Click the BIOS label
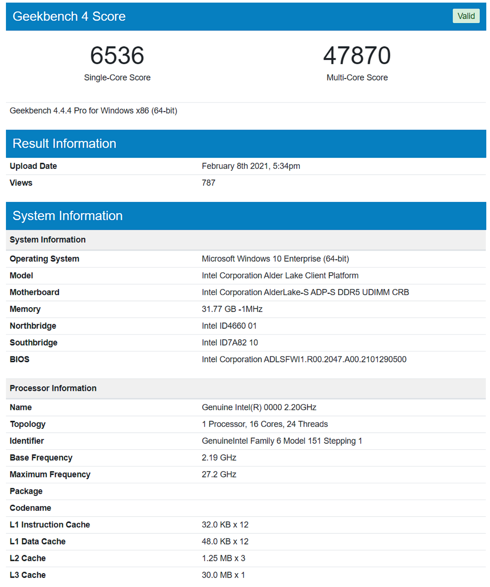 20,359
